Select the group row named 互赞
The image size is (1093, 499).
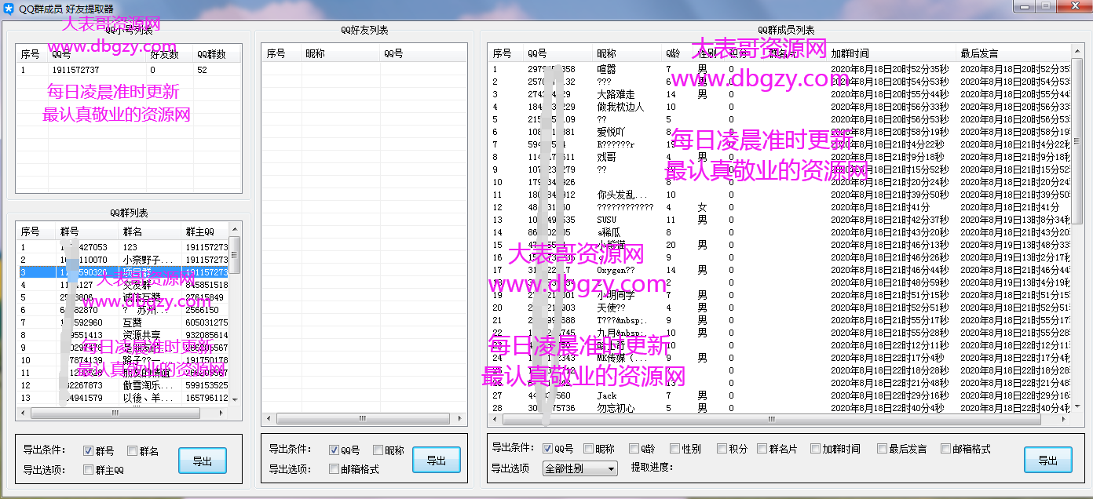click(x=132, y=322)
